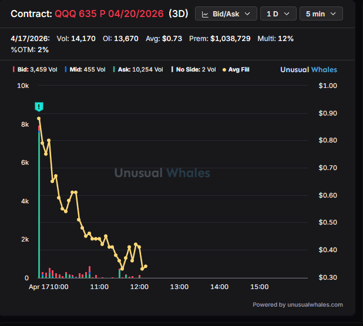Image resolution: width=363 pixels, height=326 pixels.
Task: Click the 2k volume axis label
Action: 25,239
